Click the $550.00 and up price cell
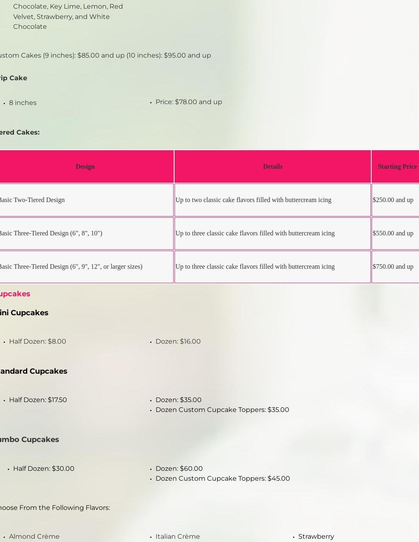The width and height of the screenshot is (419, 542). pos(393,233)
